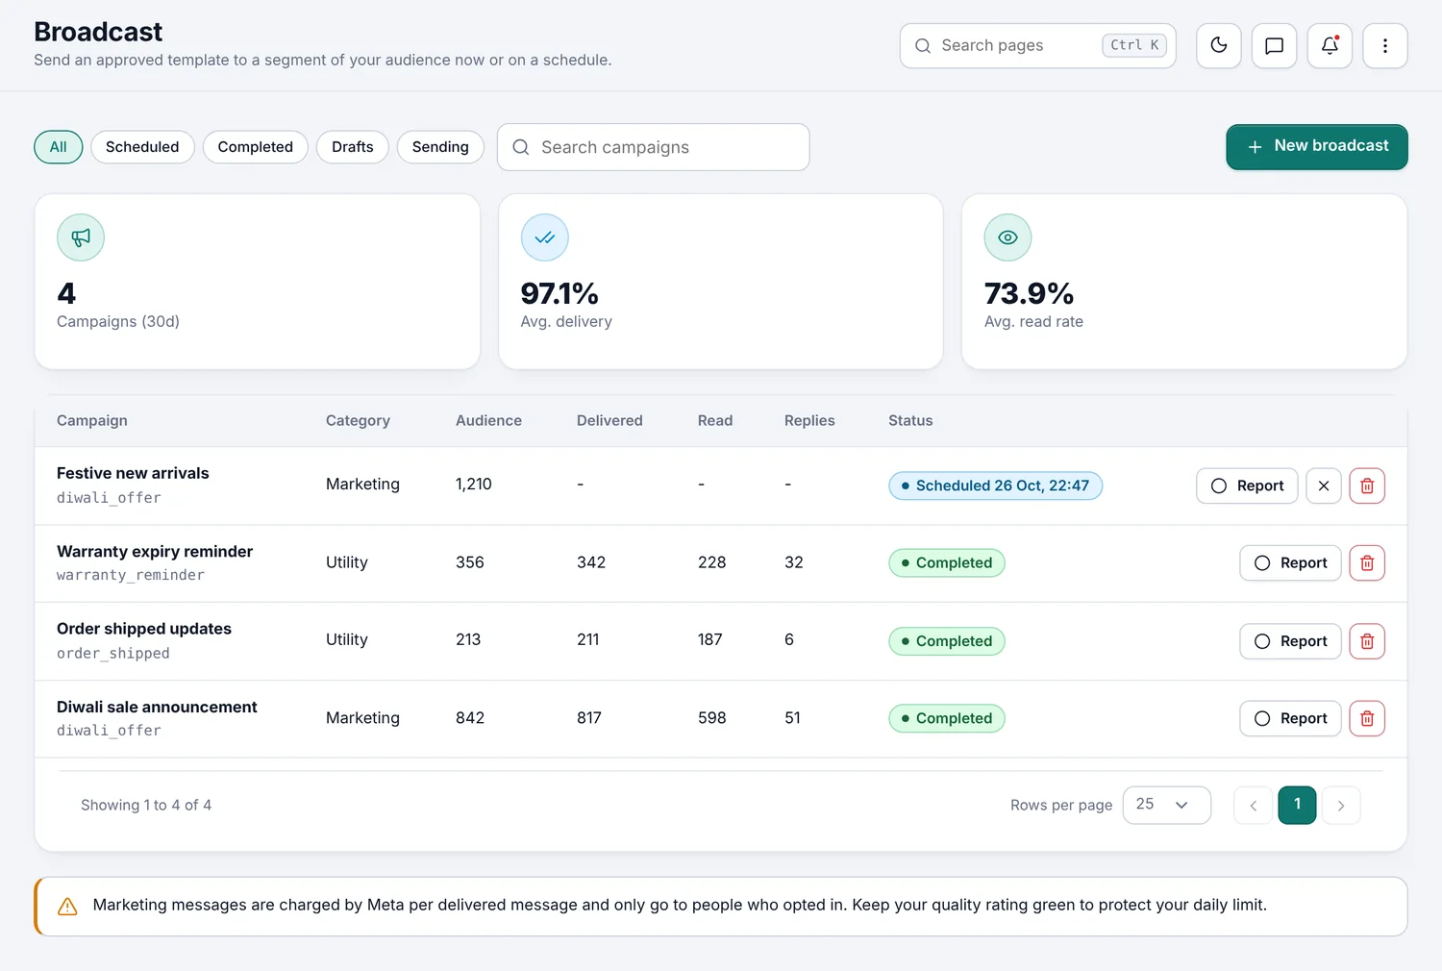Focus the Search campaigns field
The height and width of the screenshot is (971, 1442).
pos(654,147)
